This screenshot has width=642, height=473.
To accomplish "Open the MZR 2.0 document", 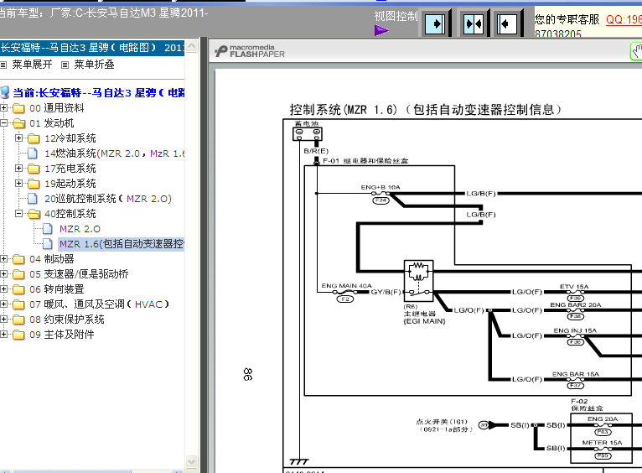I will pyautogui.click(x=80, y=229).
